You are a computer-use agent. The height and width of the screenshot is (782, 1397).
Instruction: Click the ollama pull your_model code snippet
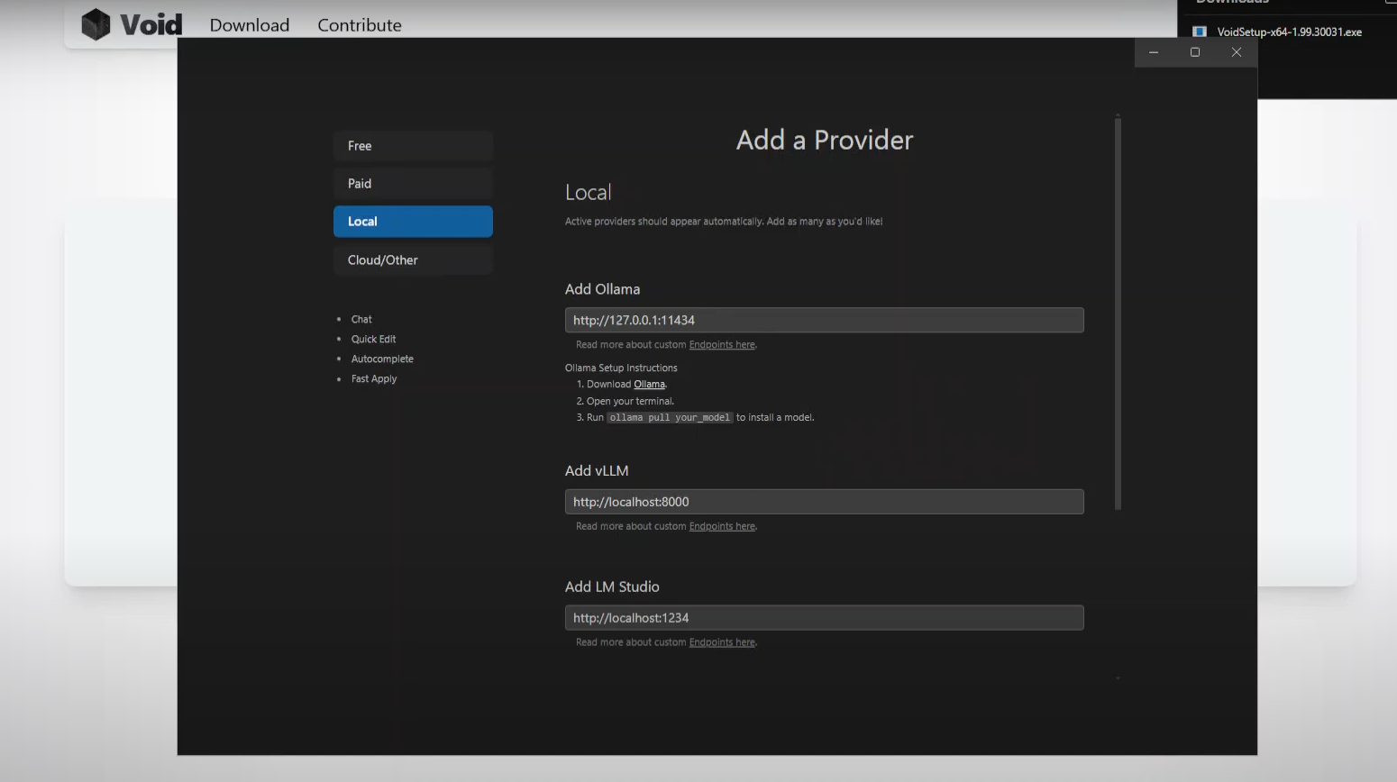pos(670,418)
